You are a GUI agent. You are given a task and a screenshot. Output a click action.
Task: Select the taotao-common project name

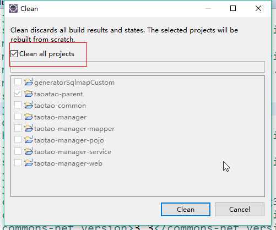60,106
